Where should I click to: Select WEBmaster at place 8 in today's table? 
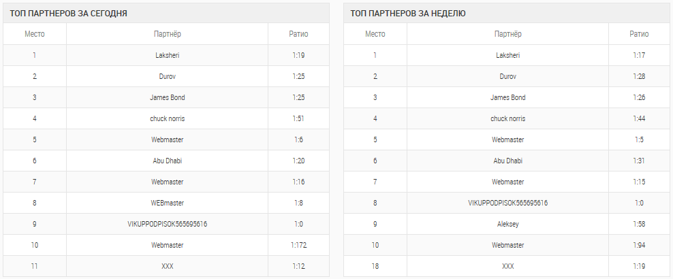[x=167, y=203]
